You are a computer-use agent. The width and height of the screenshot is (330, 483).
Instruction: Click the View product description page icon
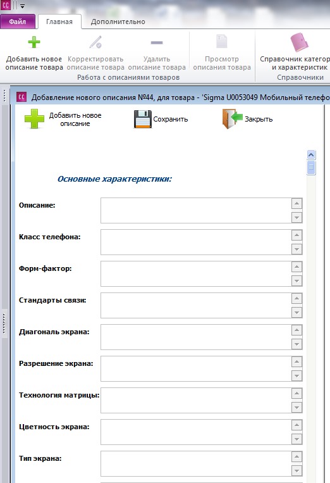tap(222, 42)
